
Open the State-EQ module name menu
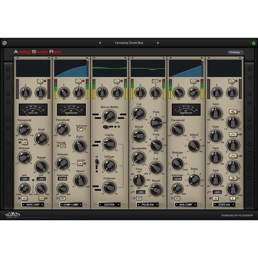pos(225,205)
